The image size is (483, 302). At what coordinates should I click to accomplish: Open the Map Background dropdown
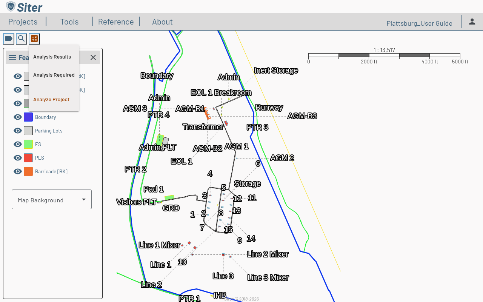click(x=52, y=199)
